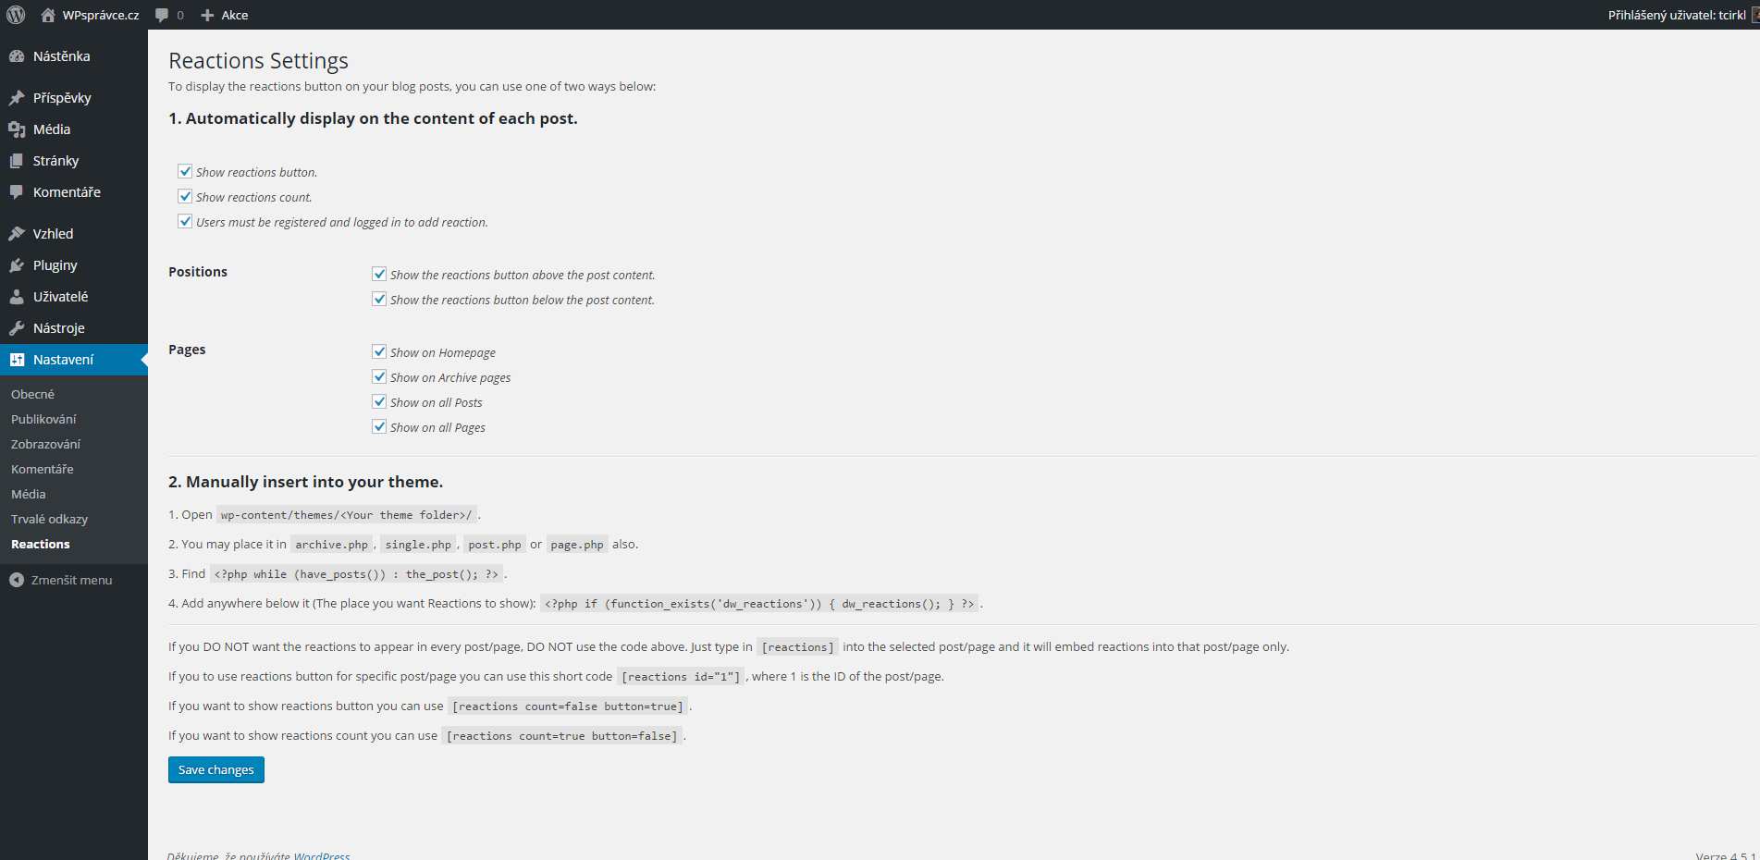This screenshot has height=860, width=1760.
Task: Open the Média icon in sidebar
Action: point(17,129)
